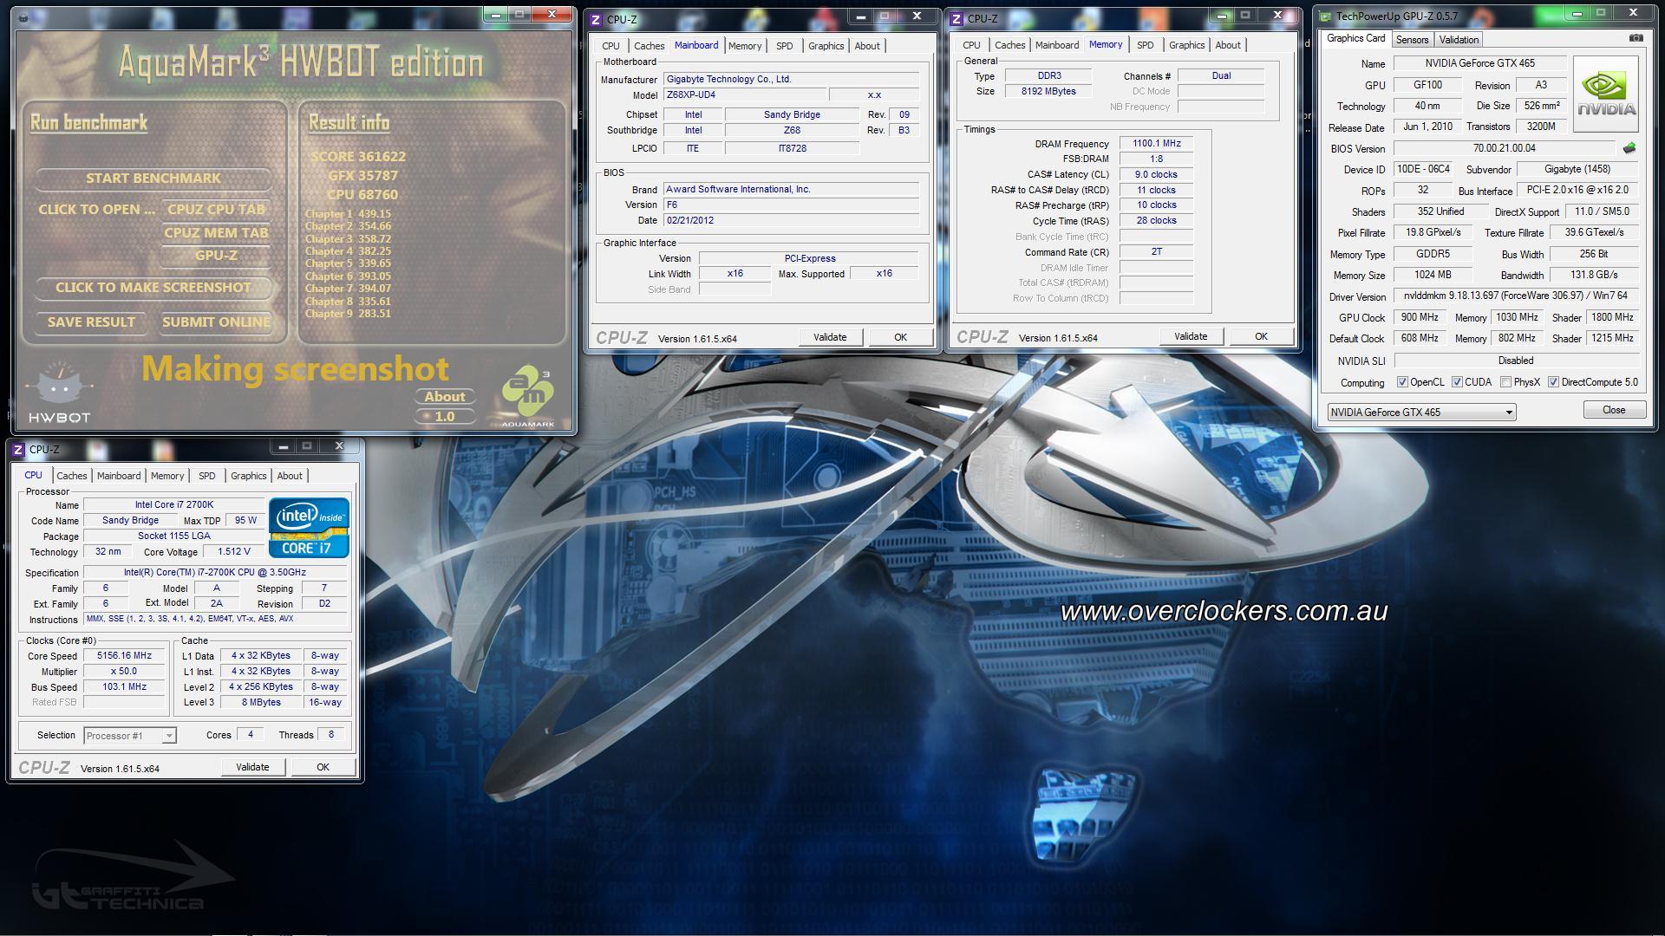Screen dimensions: 1665x936
Task: Open Graphics tab in Memory CPU-Z window
Action: 1186,45
